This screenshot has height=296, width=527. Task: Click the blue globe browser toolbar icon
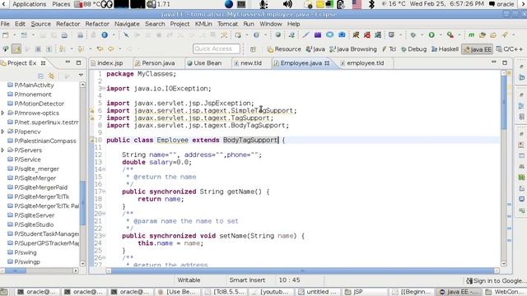(x=105, y=35)
